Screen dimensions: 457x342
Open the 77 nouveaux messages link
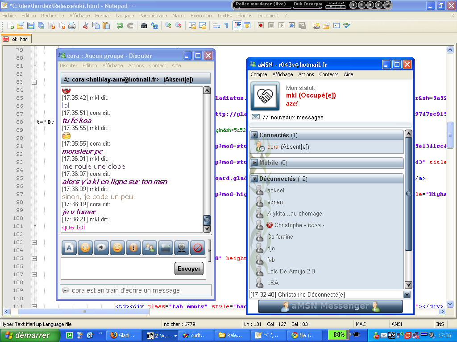(293, 118)
